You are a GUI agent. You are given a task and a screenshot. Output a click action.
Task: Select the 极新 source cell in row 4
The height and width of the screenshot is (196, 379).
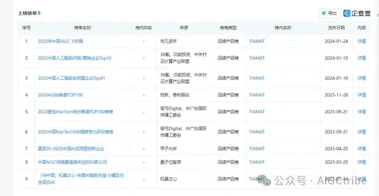(175, 95)
